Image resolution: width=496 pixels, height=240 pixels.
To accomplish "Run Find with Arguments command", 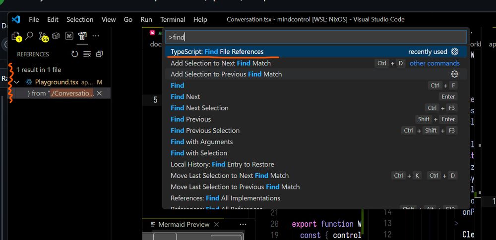I will click(x=315, y=142).
